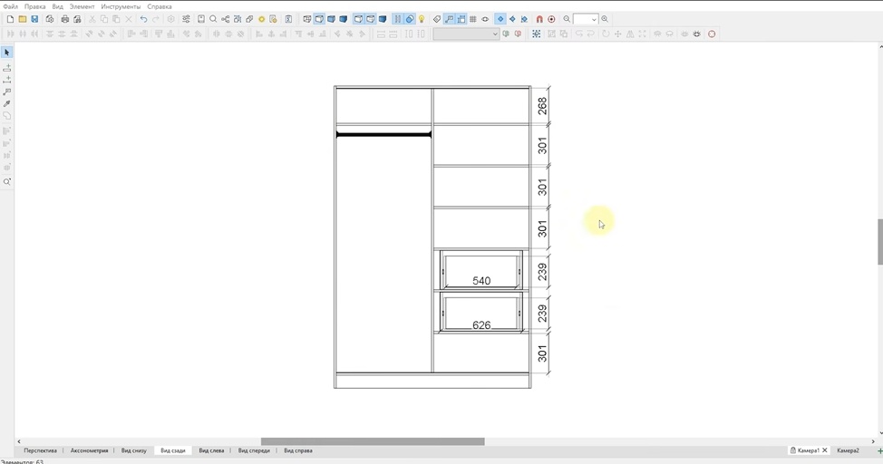Click the red magnet snap icon
883x464 pixels.
tap(539, 19)
